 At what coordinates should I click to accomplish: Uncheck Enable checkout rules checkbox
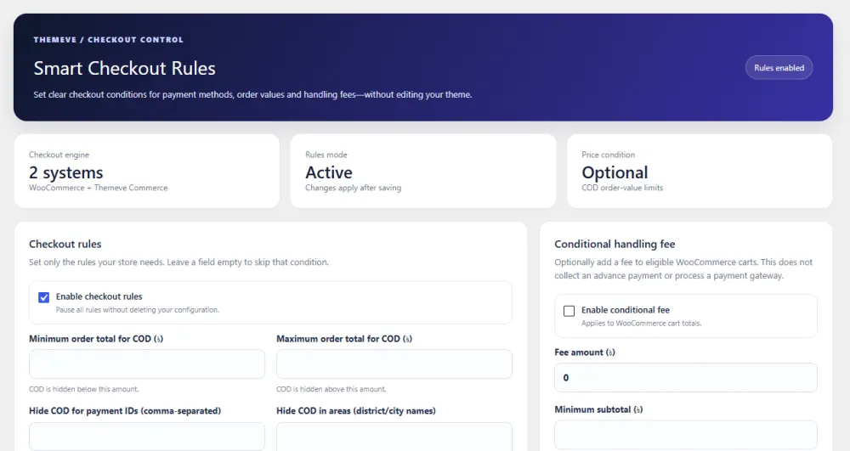(44, 297)
